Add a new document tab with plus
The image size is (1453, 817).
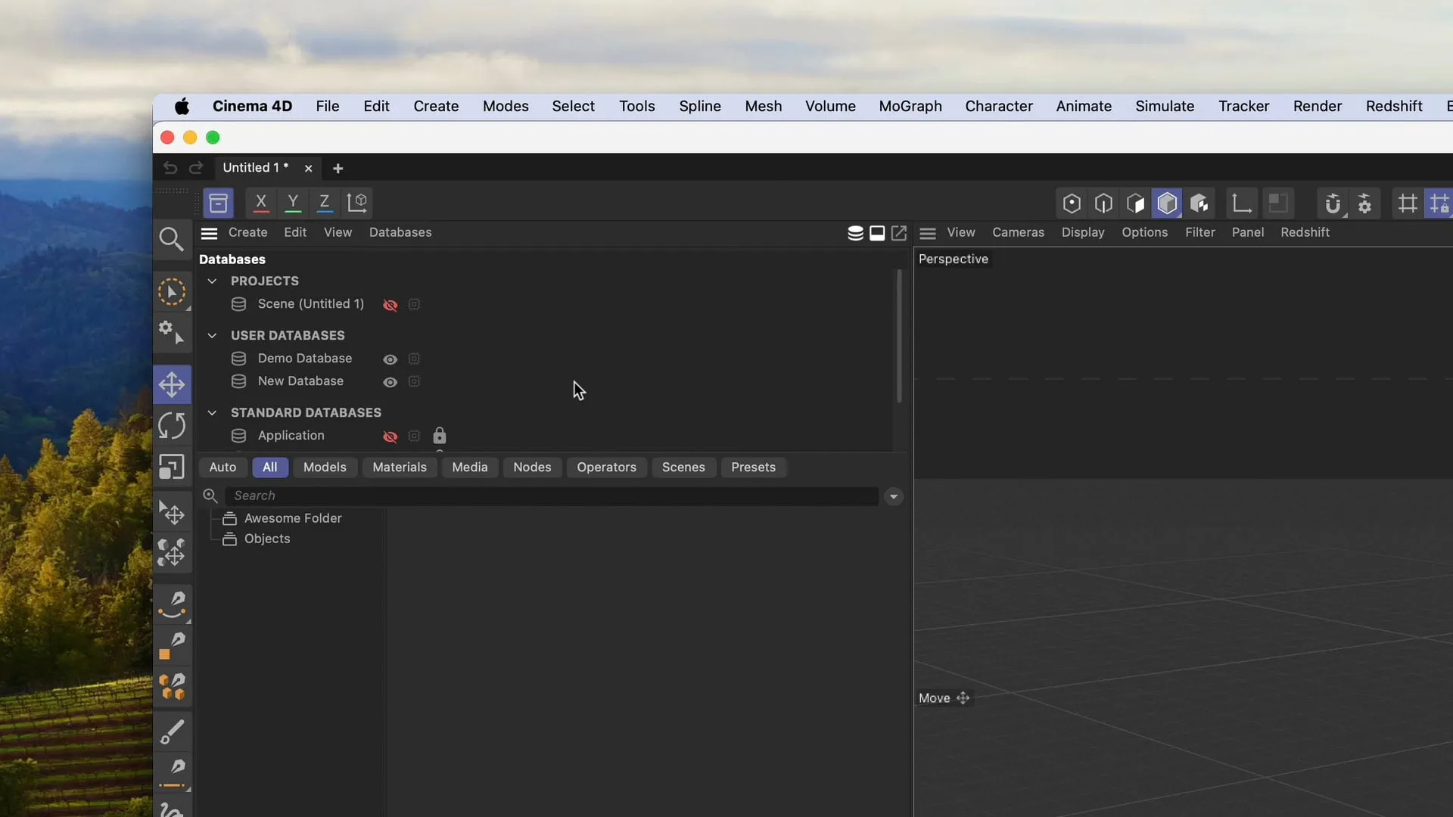338,168
